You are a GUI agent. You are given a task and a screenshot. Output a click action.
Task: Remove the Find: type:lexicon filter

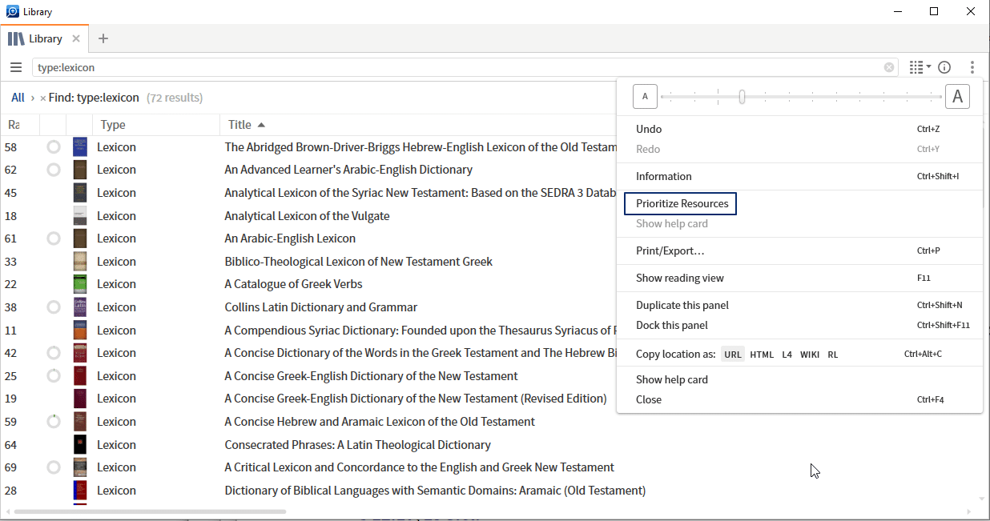(42, 98)
